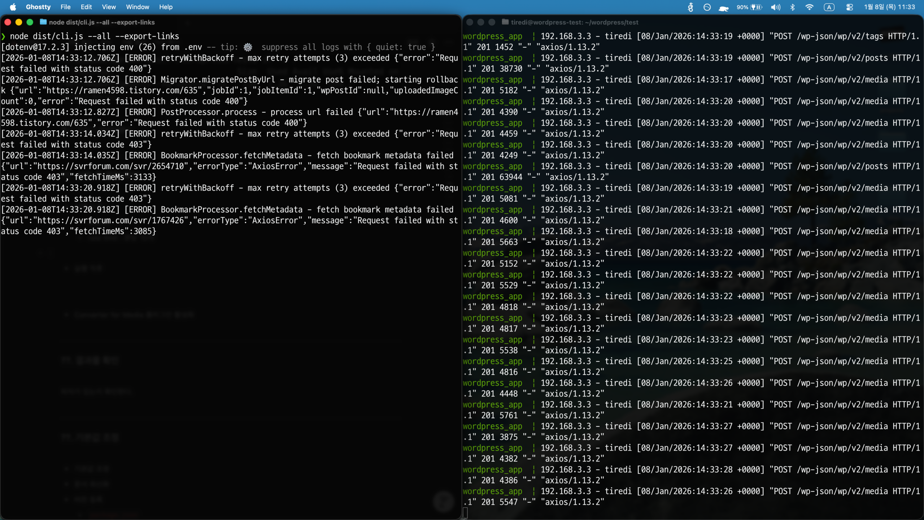The image size is (924, 520).
Task: Click response '201 3875' in right terminal
Action: 500,437
